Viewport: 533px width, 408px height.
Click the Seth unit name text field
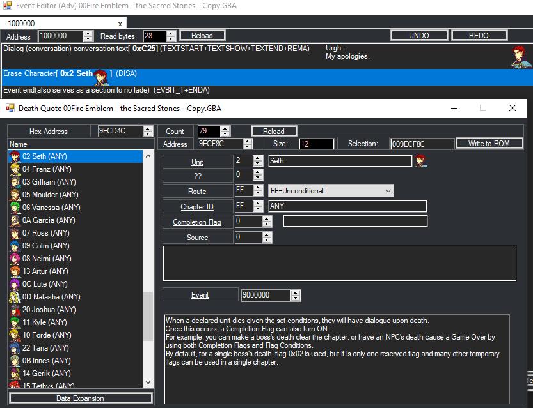[x=340, y=161]
